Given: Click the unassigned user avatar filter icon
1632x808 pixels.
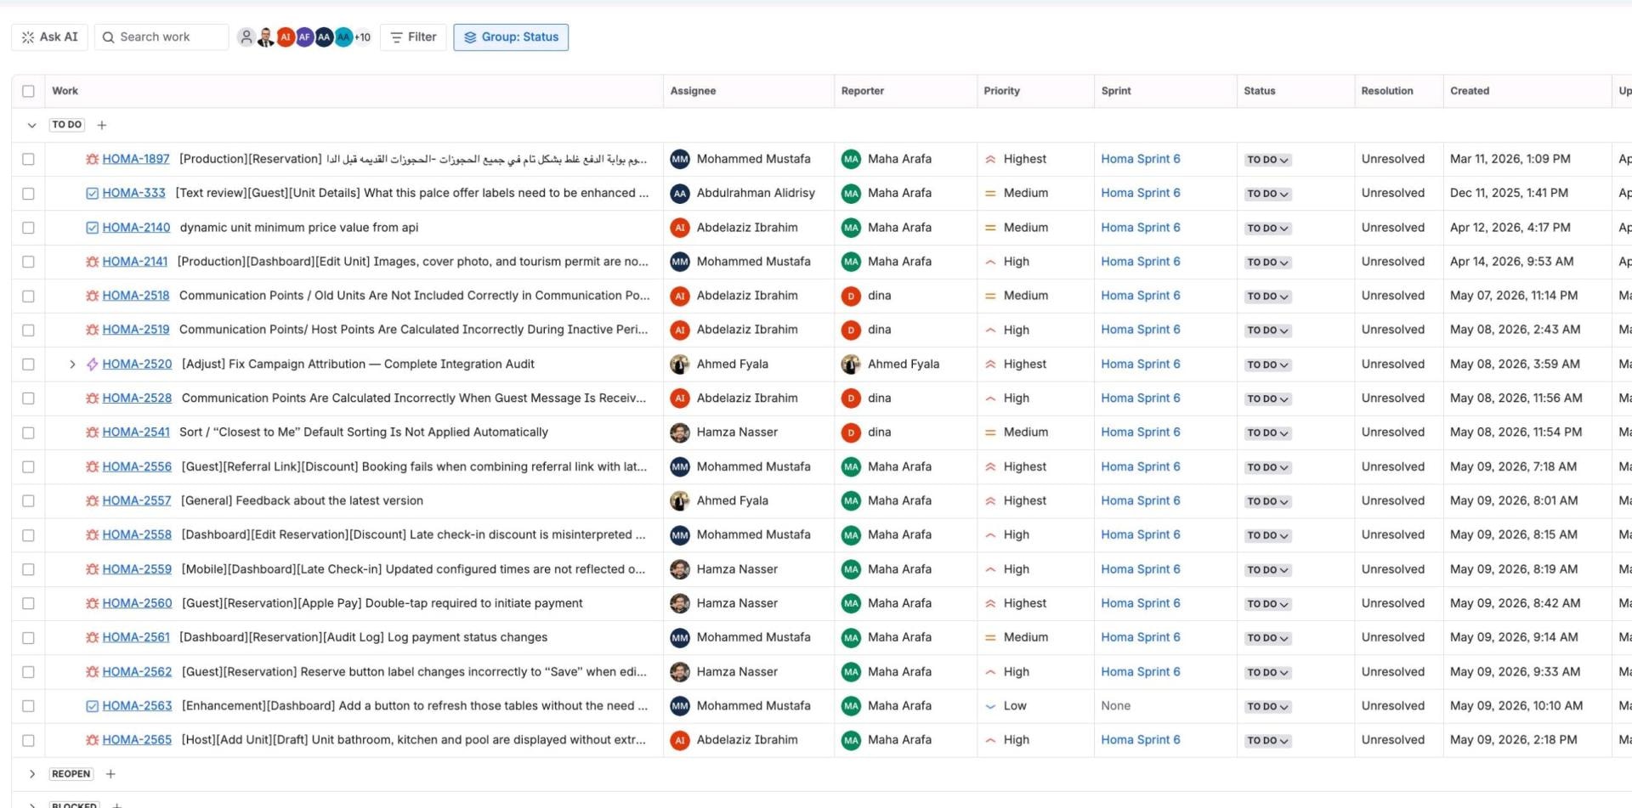Looking at the screenshot, I should 246,37.
